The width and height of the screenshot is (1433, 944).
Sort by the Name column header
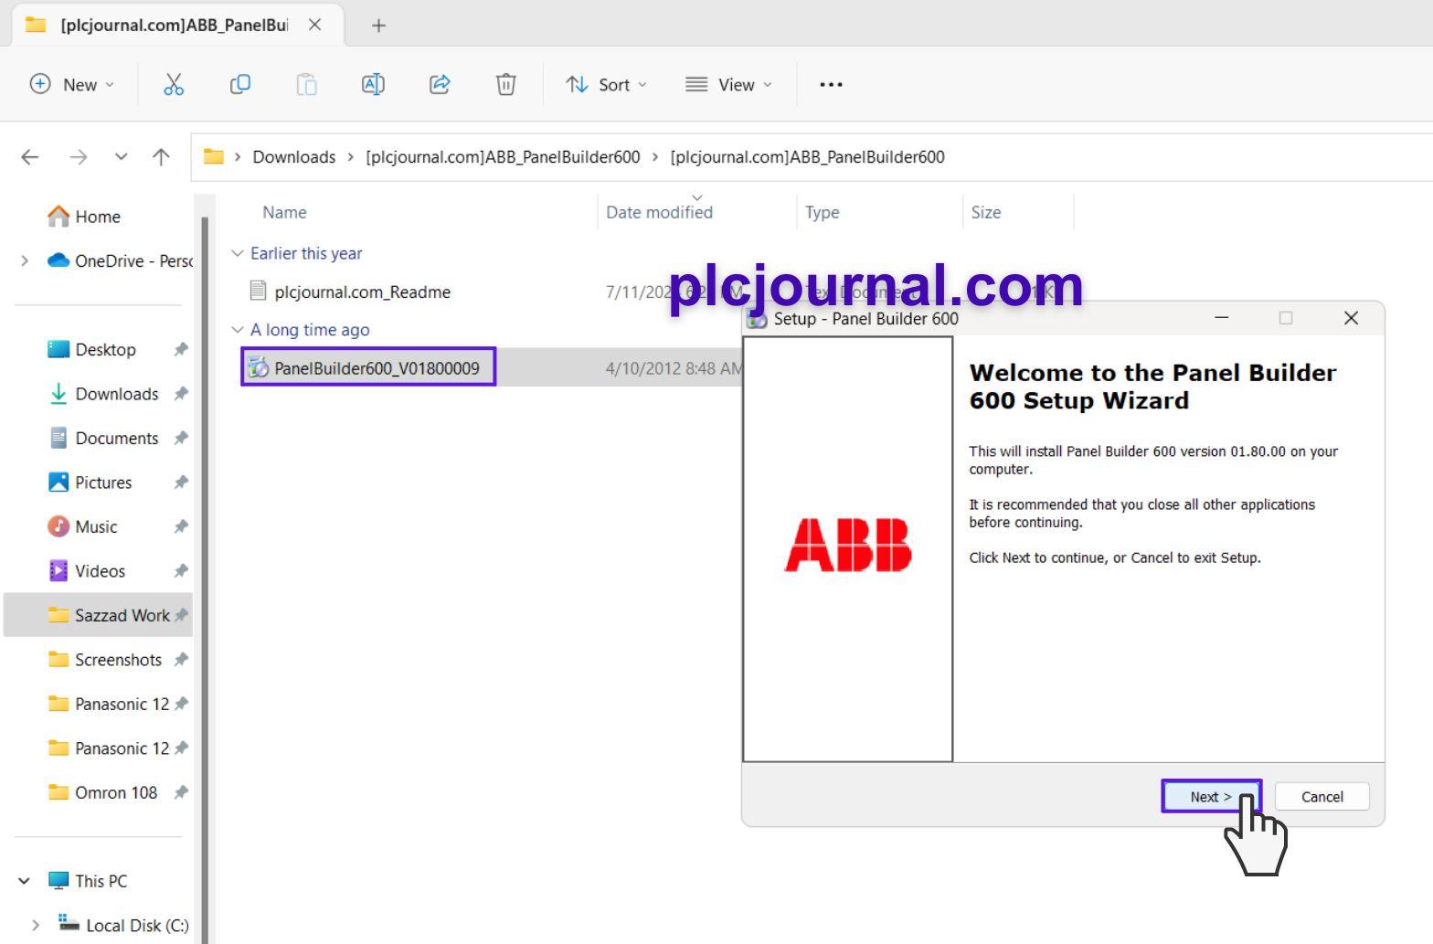pos(284,212)
